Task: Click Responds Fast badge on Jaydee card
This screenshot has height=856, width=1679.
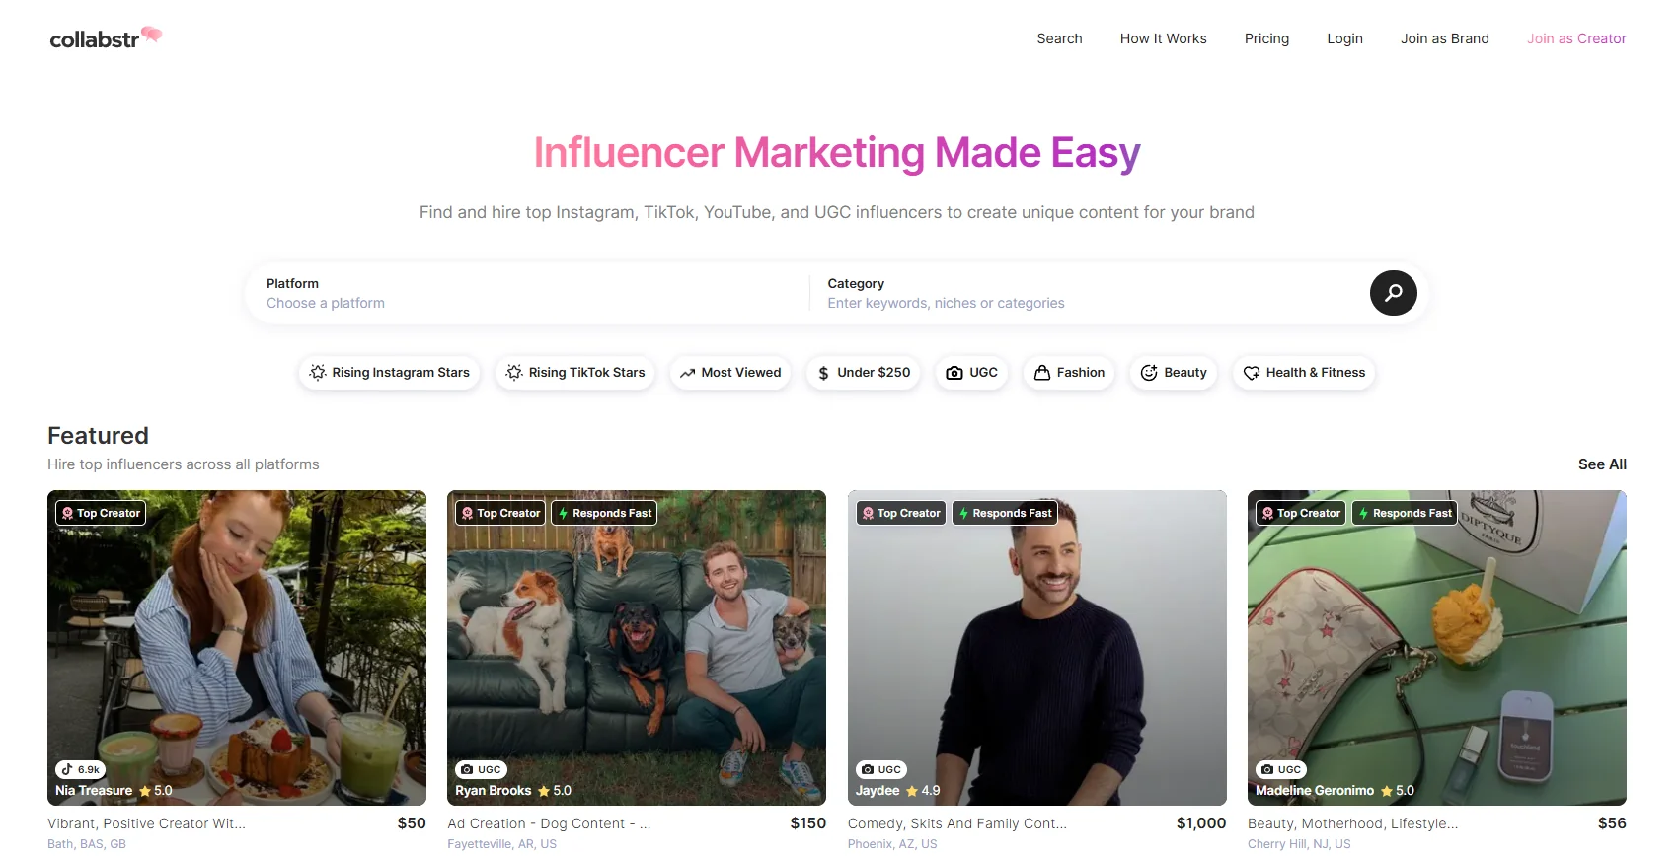Action: (1004, 513)
